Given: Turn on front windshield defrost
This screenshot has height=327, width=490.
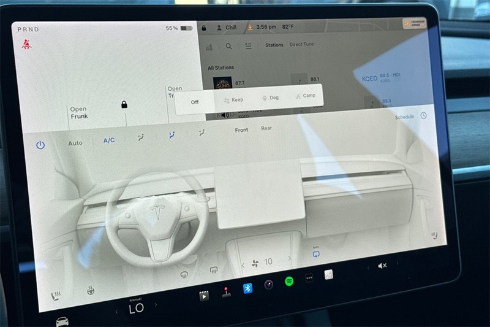Looking at the screenshot, I should pos(184,274).
